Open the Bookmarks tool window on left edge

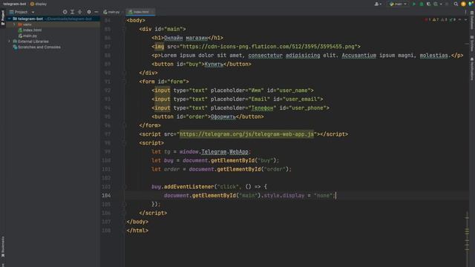pos(3,247)
